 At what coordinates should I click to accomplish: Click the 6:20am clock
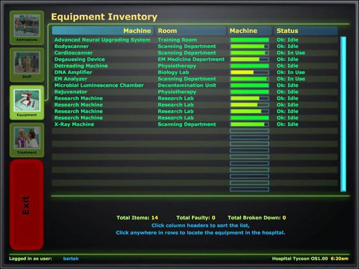tap(339, 258)
